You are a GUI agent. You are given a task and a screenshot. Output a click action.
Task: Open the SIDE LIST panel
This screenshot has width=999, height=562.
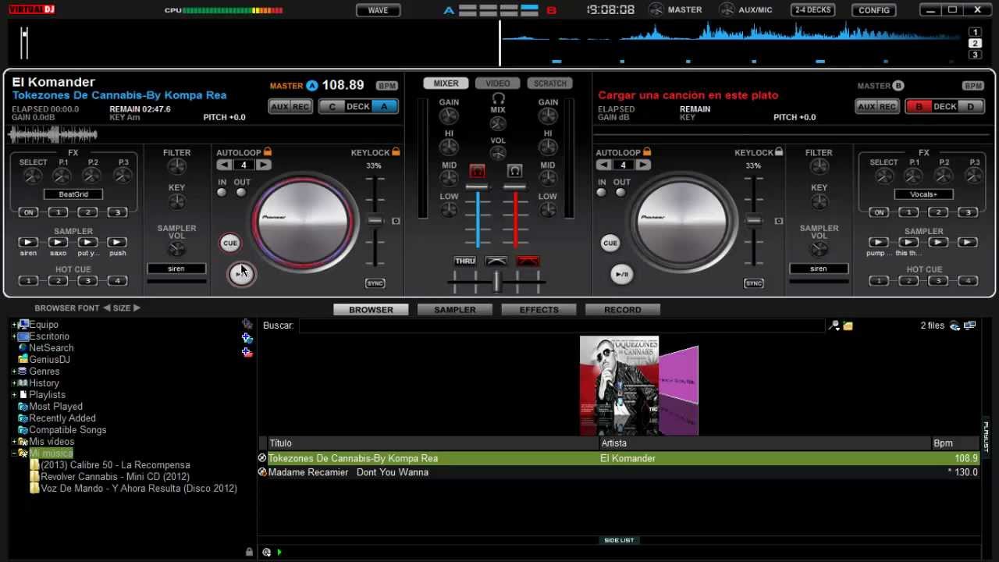[x=619, y=540]
